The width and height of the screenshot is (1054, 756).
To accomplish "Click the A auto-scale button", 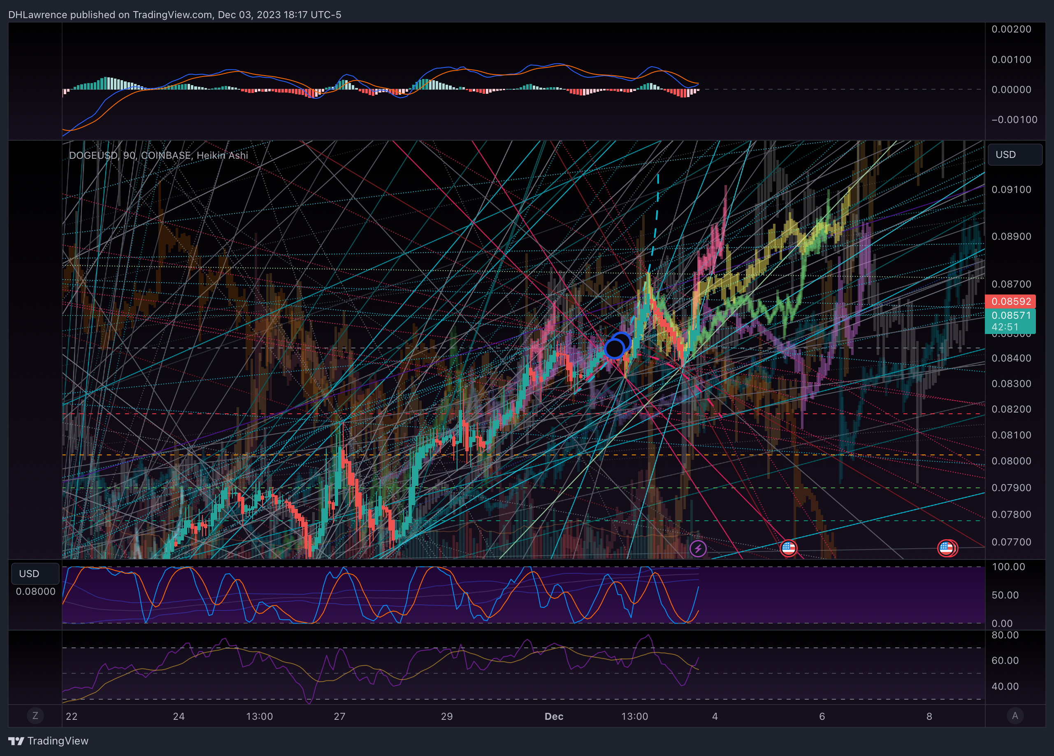I will [x=1015, y=716].
